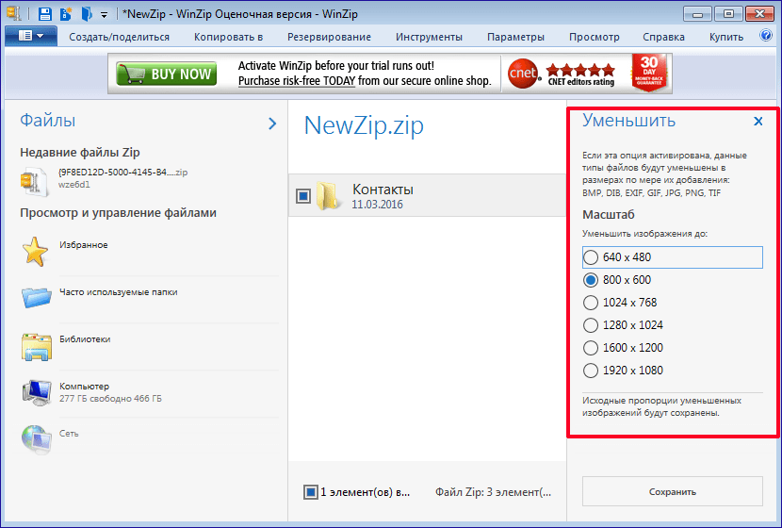The width and height of the screenshot is (782, 528).
Task: Click the NewZip.zip archive title
Action: [x=364, y=125]
